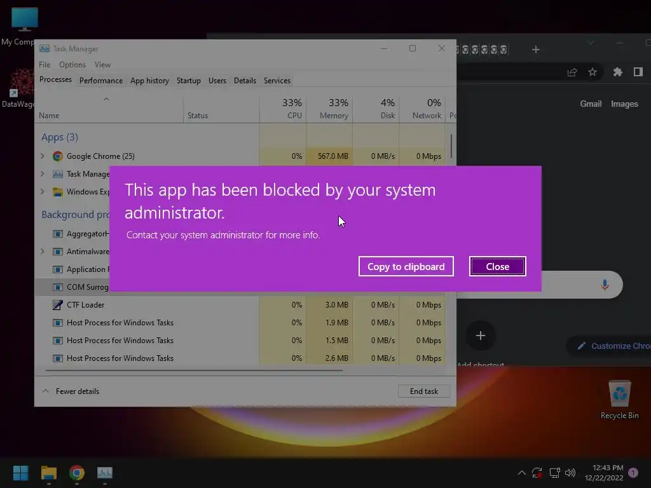Screen dimensions: 651x488
Task: Click the Windows Explorer folder icon in list
Action: (x=58, y=192)
